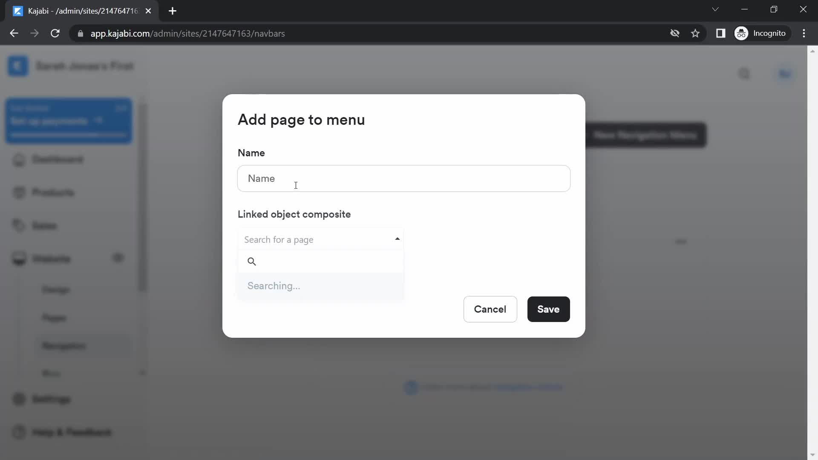
Task: Click the Name input field
Action: coord(404,178)
